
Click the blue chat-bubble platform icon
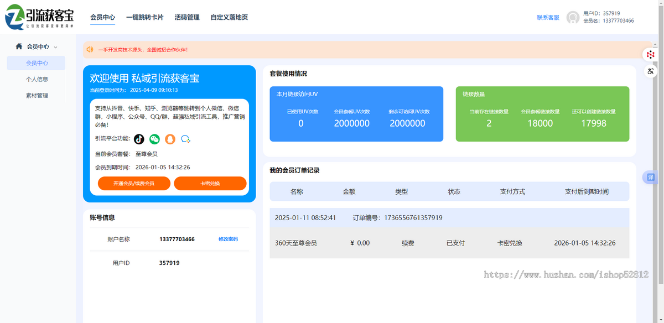pyautogui.click(x=186, y=139)
